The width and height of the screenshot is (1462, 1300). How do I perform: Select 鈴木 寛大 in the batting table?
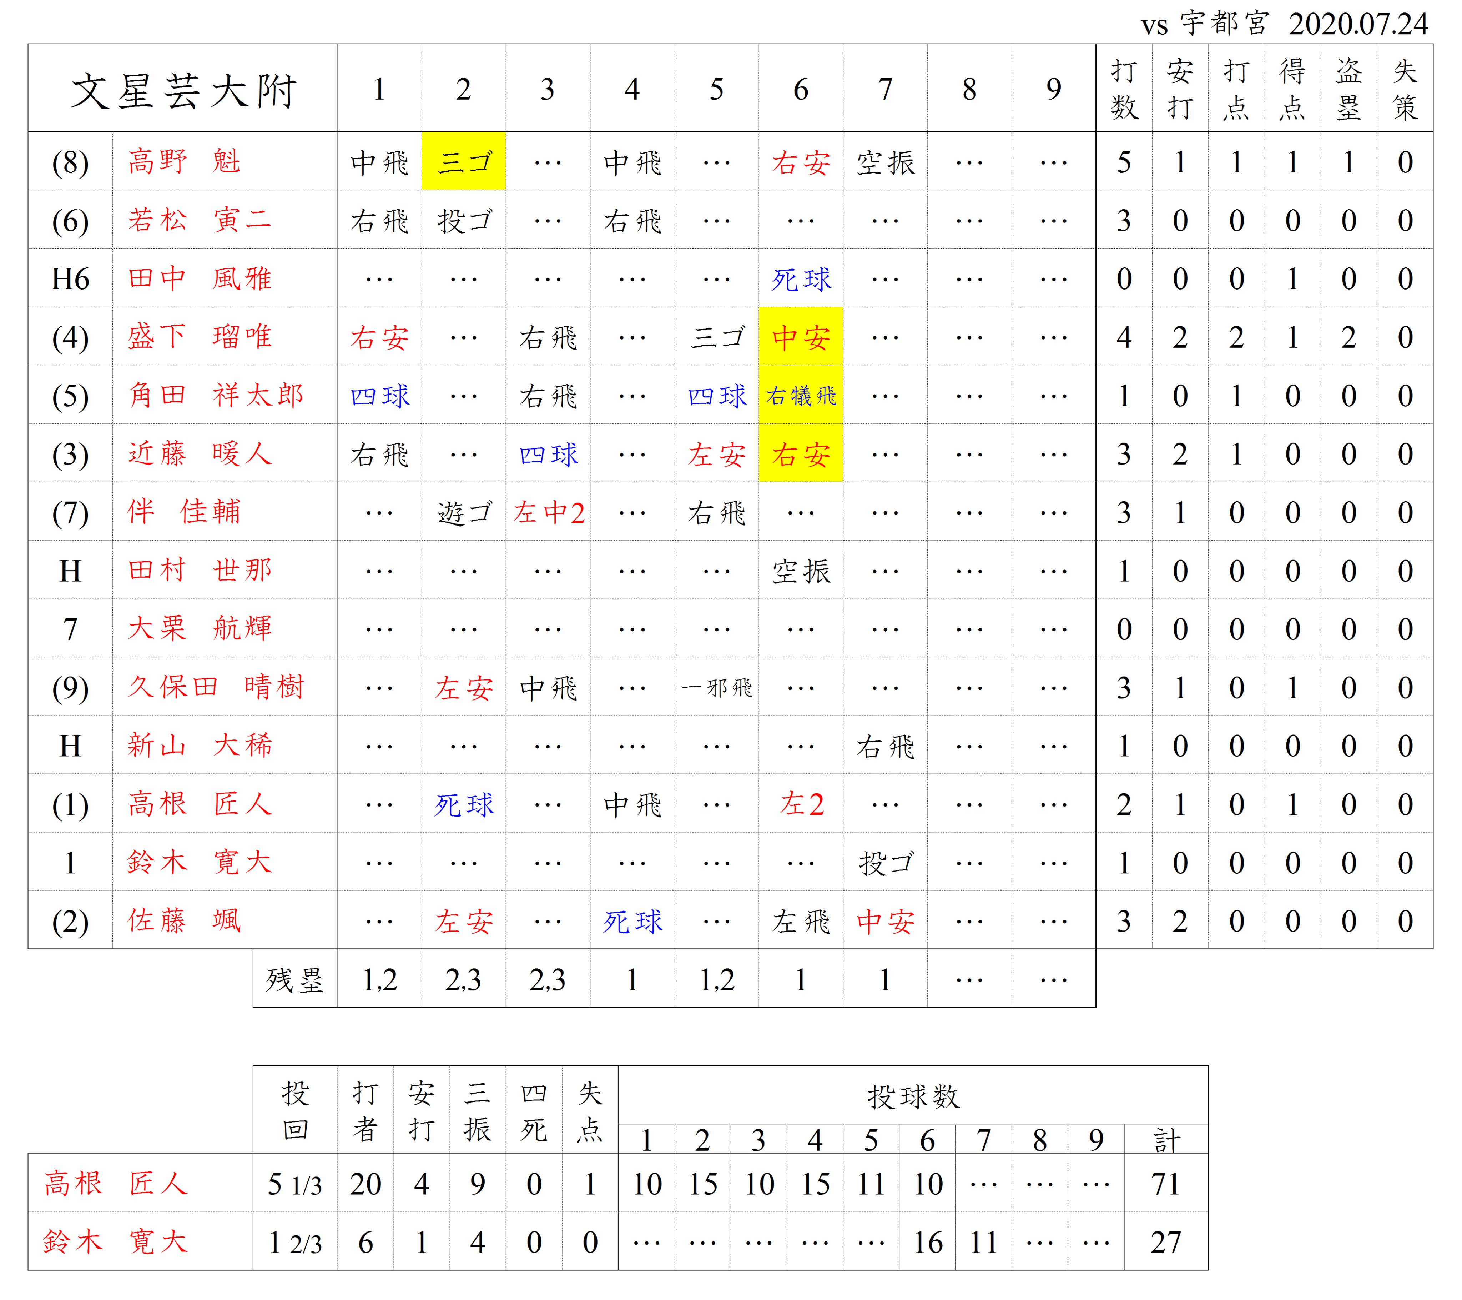200,862
